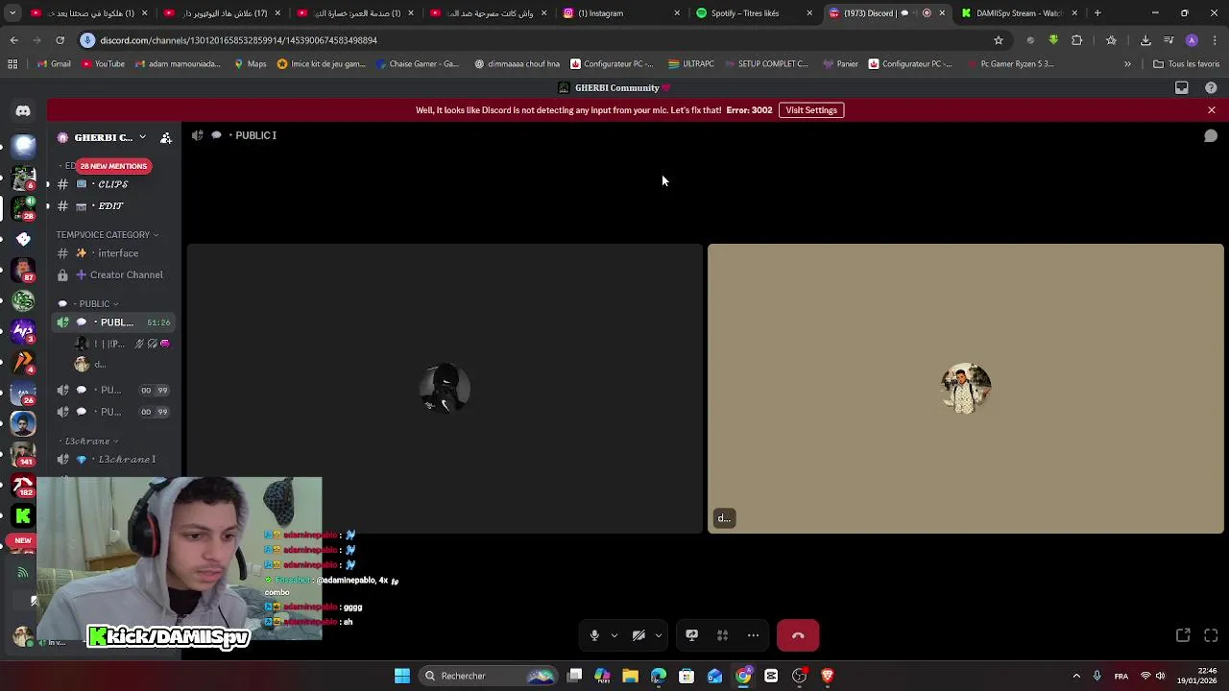The image size is (1229, 691).
Task: Open a new Chrome tab
Action: coord(1097,13)
